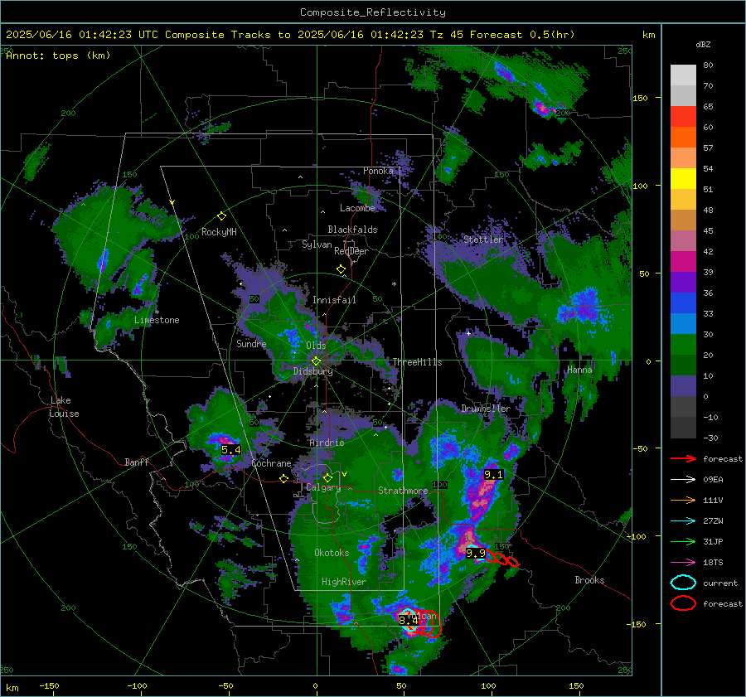
Task: Click the ThreeHills label
Action: coord(417,362)
